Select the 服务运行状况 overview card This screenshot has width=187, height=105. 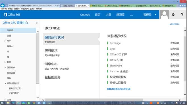click(x=71, y=39)
